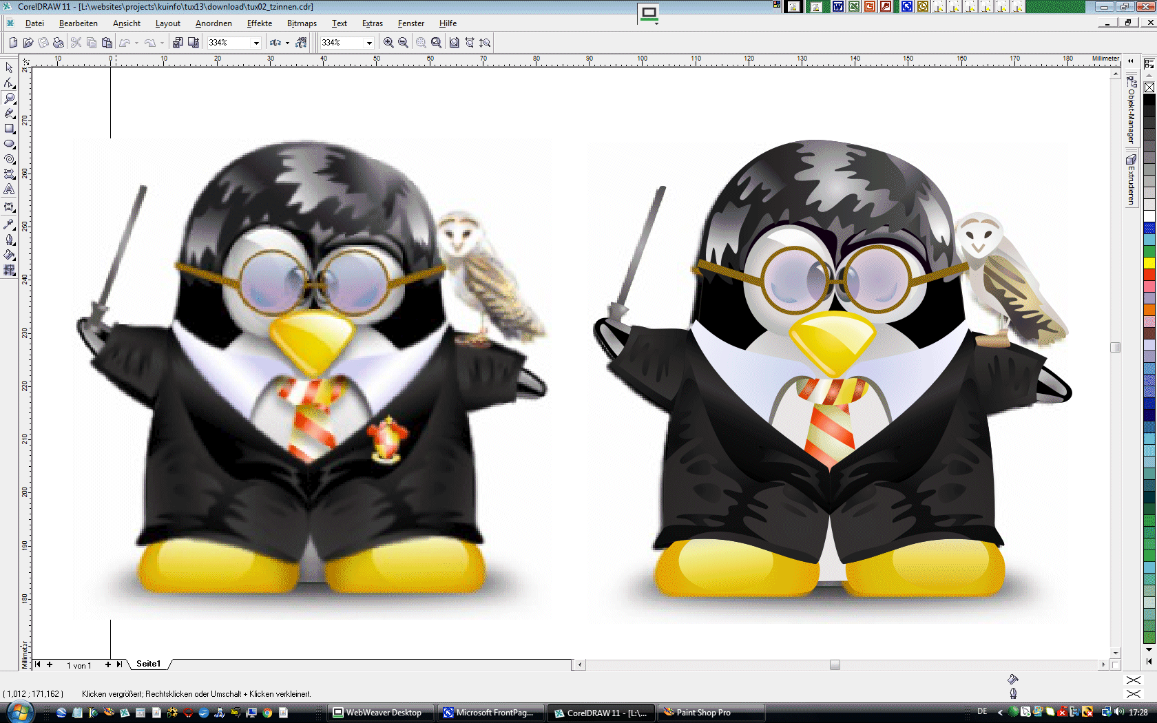
Task: Switch to the Seite1 page tab
Action: click(148, 664)
